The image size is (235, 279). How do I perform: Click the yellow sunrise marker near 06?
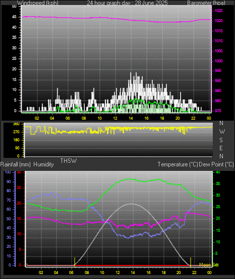pyautogui.click(x=75, y=262)
